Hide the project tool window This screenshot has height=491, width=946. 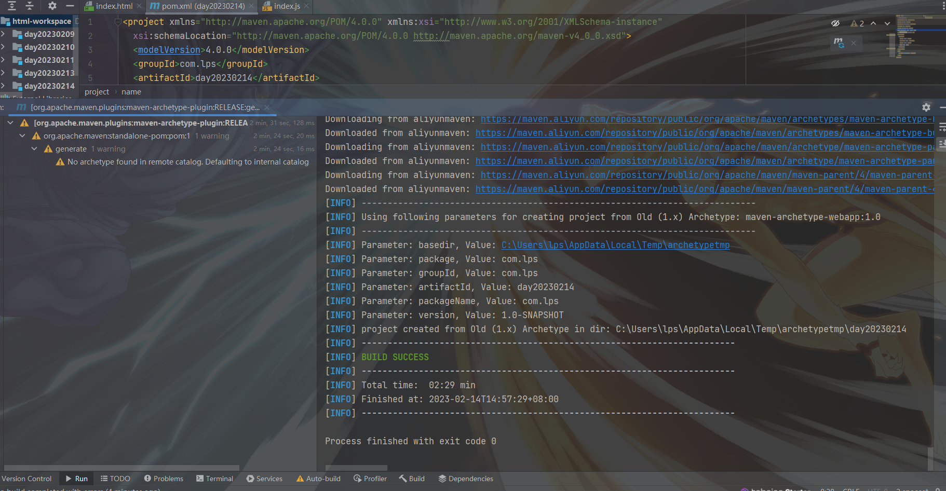pos(70,6)
